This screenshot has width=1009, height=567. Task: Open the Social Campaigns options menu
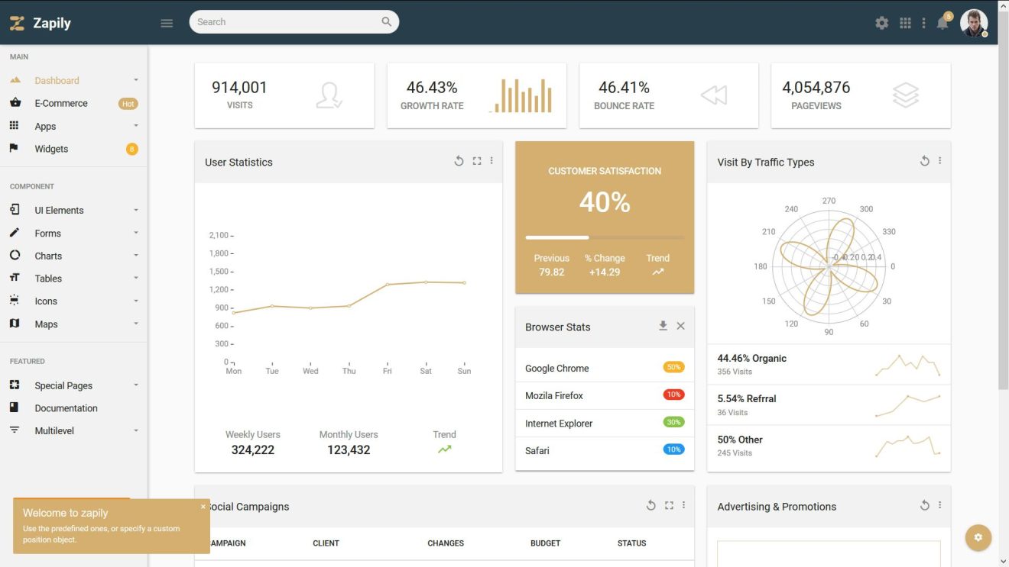click(683, 504)
